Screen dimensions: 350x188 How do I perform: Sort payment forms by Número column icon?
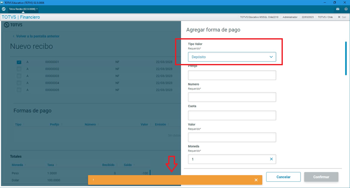click(x=98, y=124)
